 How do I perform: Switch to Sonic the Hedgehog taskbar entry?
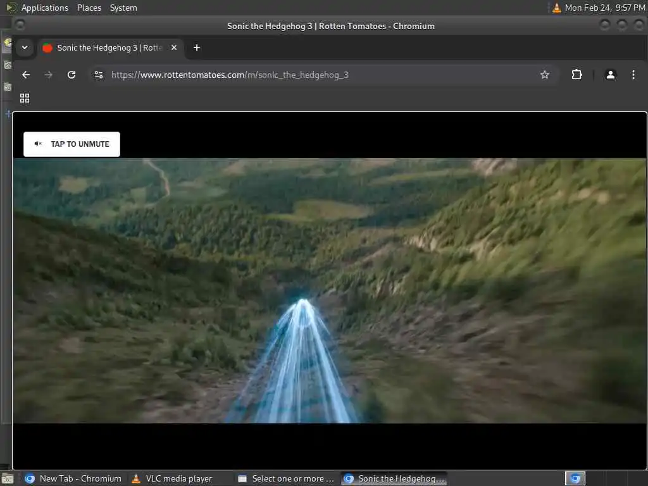[x=394, y=478]
